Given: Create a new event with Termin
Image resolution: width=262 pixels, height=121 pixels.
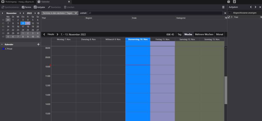Looking at the screenshot, I should pos(26,7).
